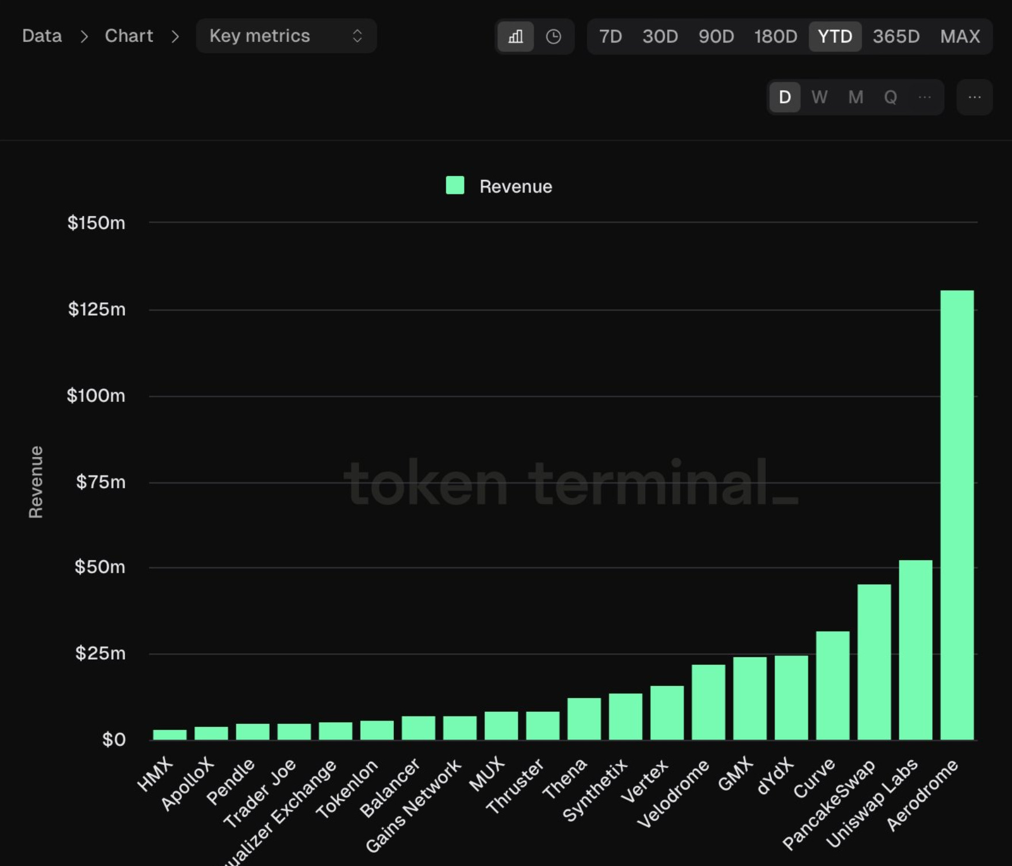
Task: Select the 90D time range
Action: click(x=716, y=37)
